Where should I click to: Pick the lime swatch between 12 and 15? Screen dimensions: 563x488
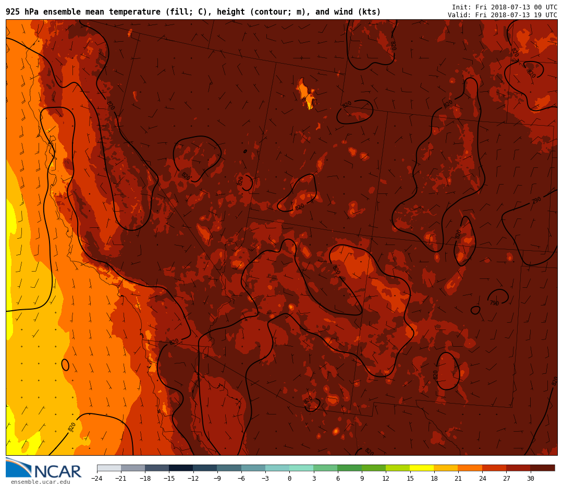click(x=398, y=468)
